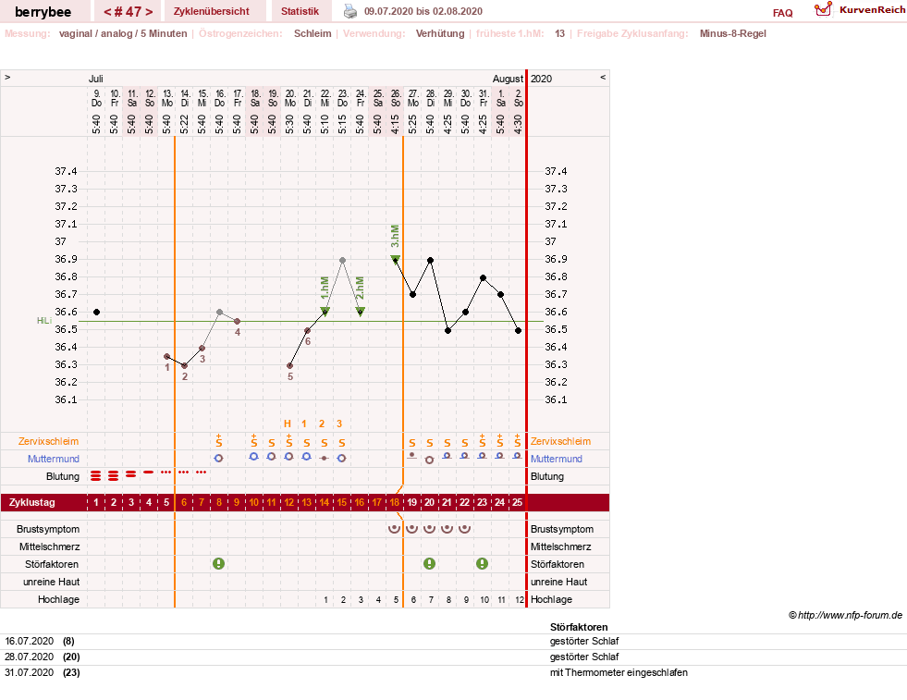Click the 2.hM green triangle marker
Viewport: 907px width, 700px height.
click(x=360, y=312)
